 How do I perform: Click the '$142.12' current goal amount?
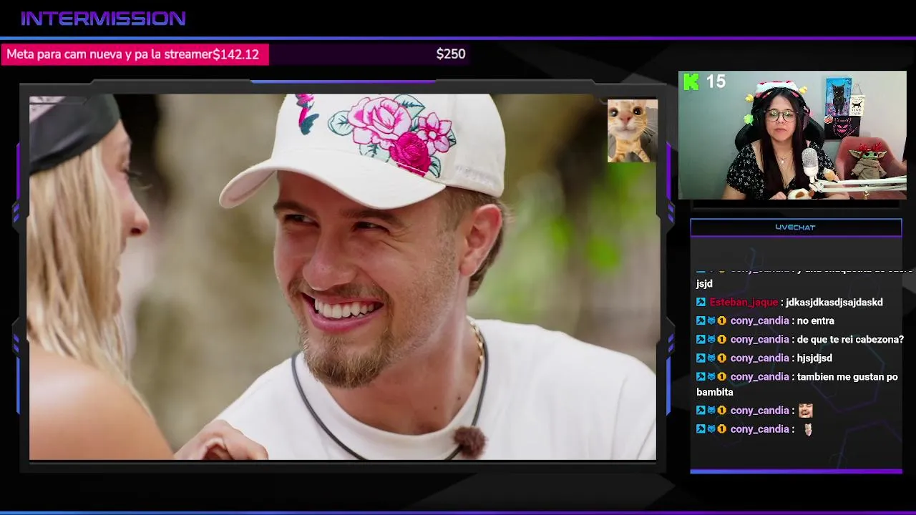coord(236,54)
